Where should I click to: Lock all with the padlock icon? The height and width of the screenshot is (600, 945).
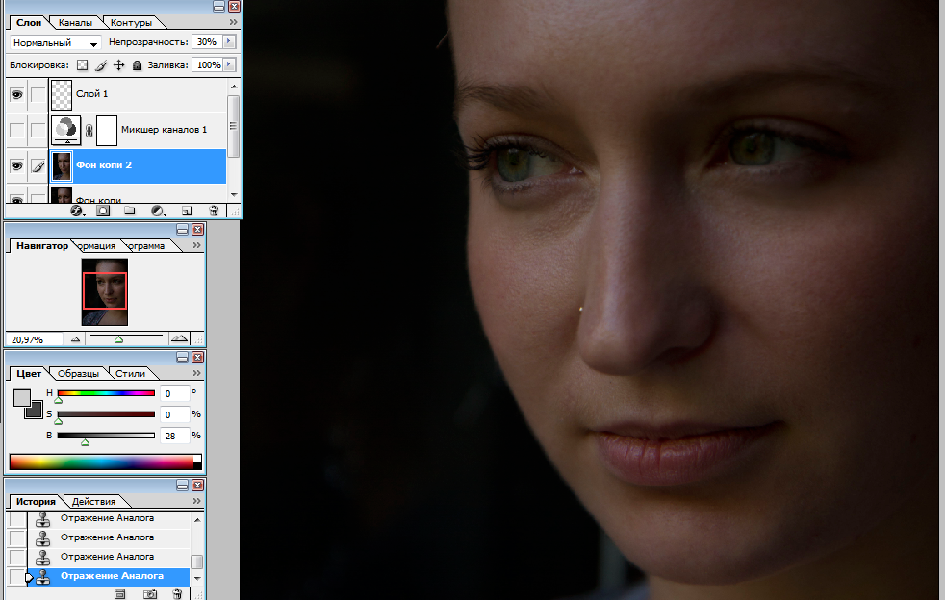pyautogui.click(x=137, y=65)
